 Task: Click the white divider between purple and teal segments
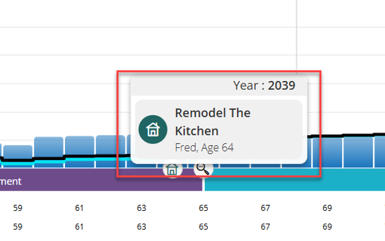[204, 181]
